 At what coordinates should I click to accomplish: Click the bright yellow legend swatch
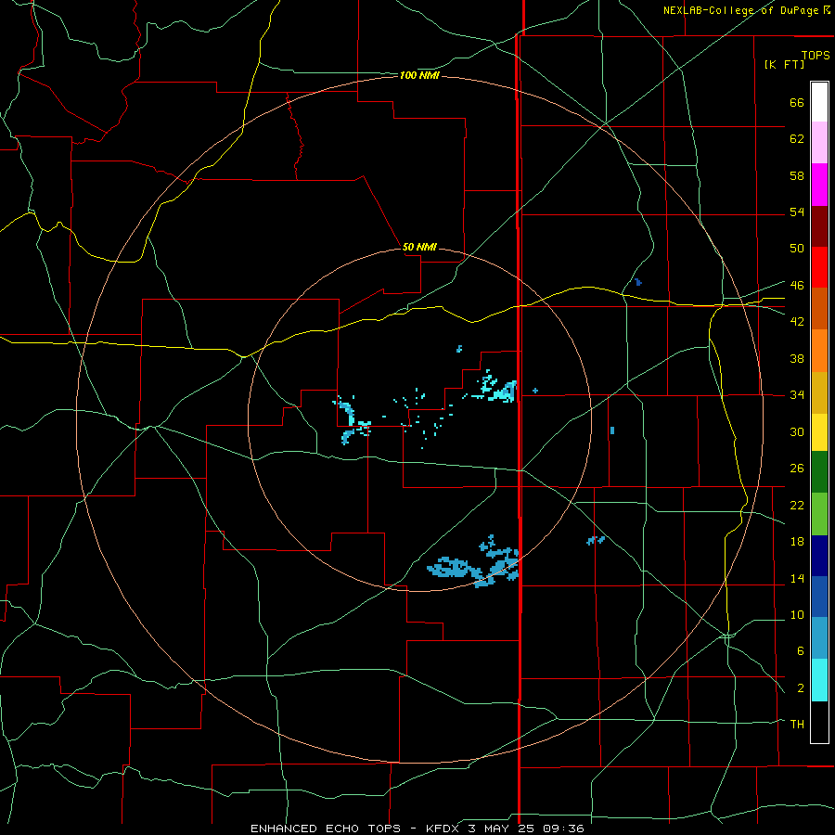[x=819, y=432]
